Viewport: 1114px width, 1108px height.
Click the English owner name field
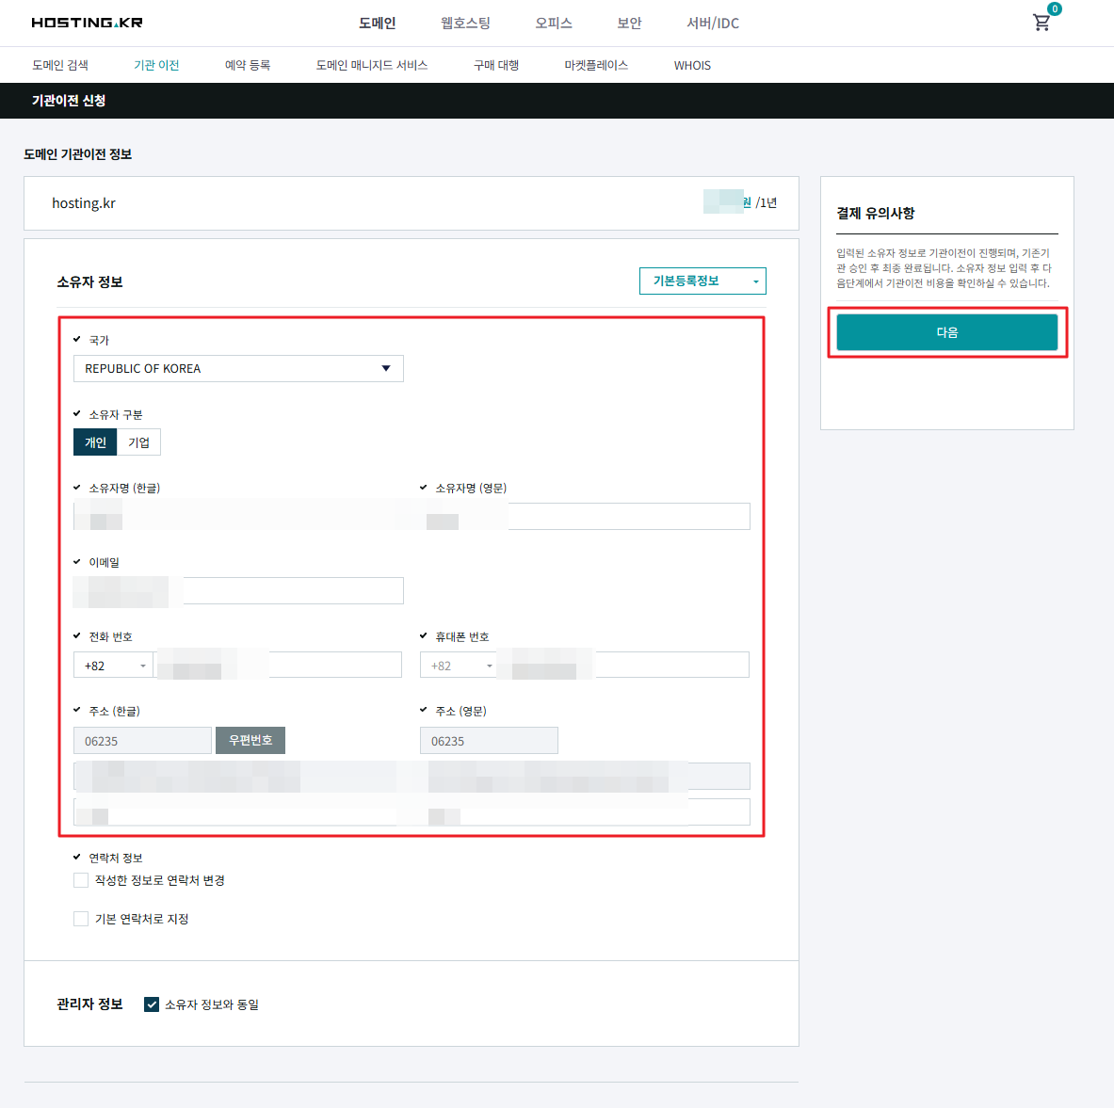(626, 517)
